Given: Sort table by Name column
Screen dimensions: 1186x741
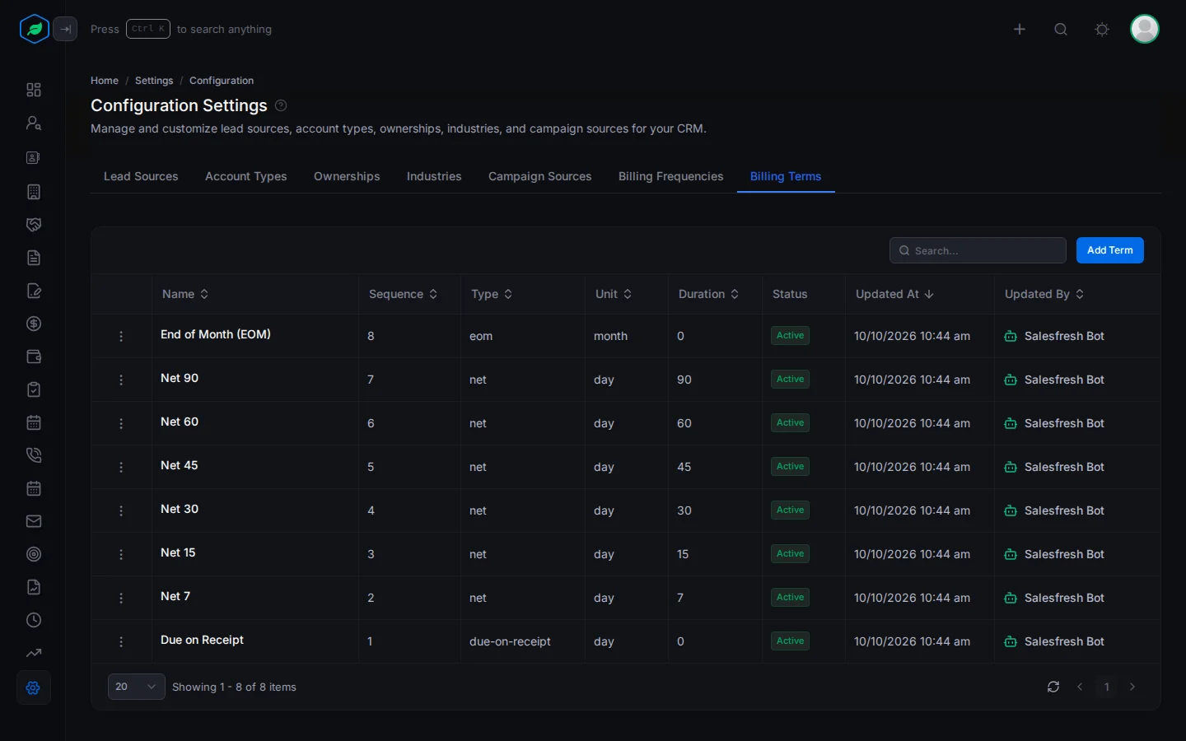Looking at the screenshot, I should click(x=185, y=294).
